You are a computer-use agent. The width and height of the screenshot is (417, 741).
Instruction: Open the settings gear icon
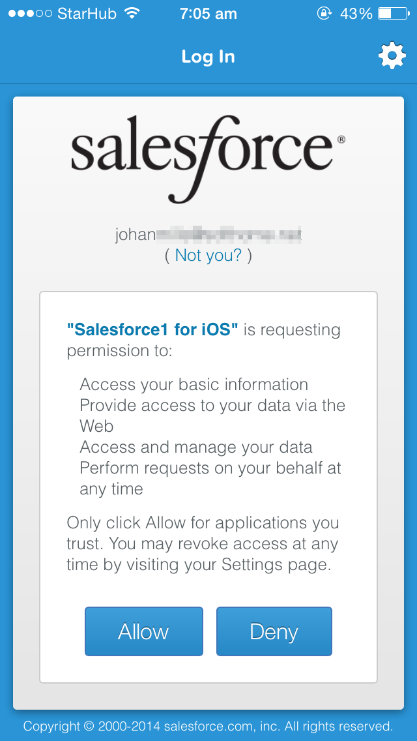click(x=392, y=55)
